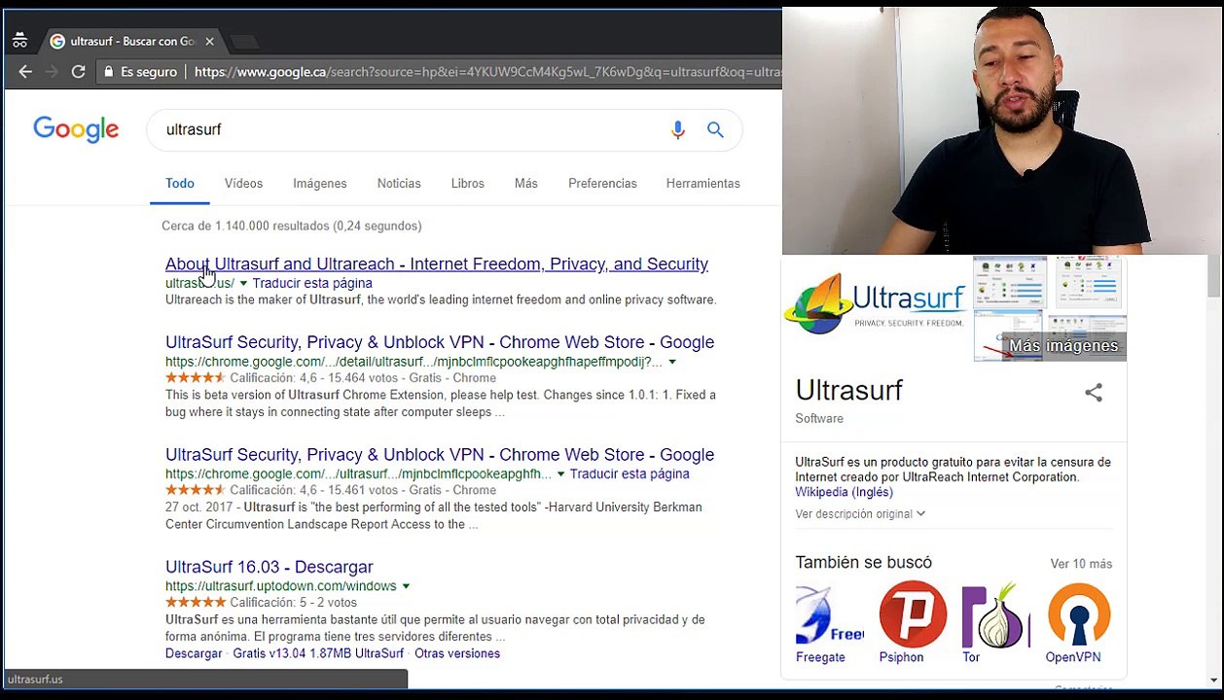Open the Más dropdown menu

tap(526, 183)
